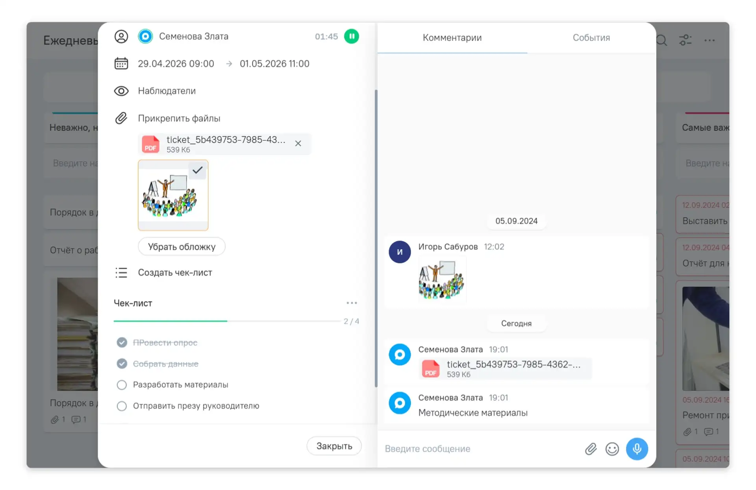Record a voice message with microphone

point(637,449)
